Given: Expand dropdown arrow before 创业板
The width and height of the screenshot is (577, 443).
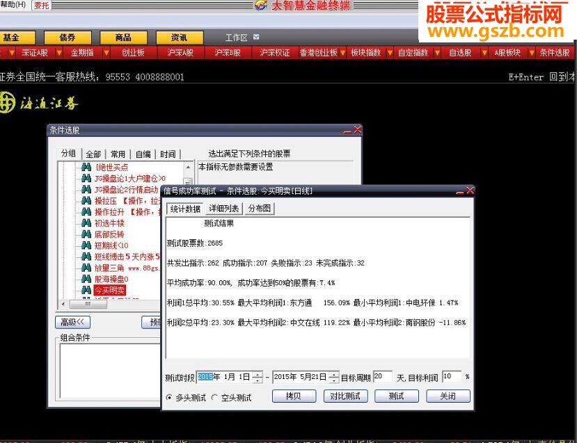Looking at the screenshot, I should coord(106,53).
